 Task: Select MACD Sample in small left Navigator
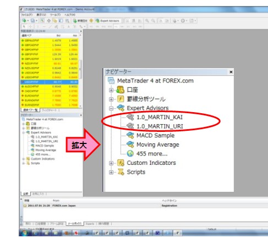[x=45, y=146]
